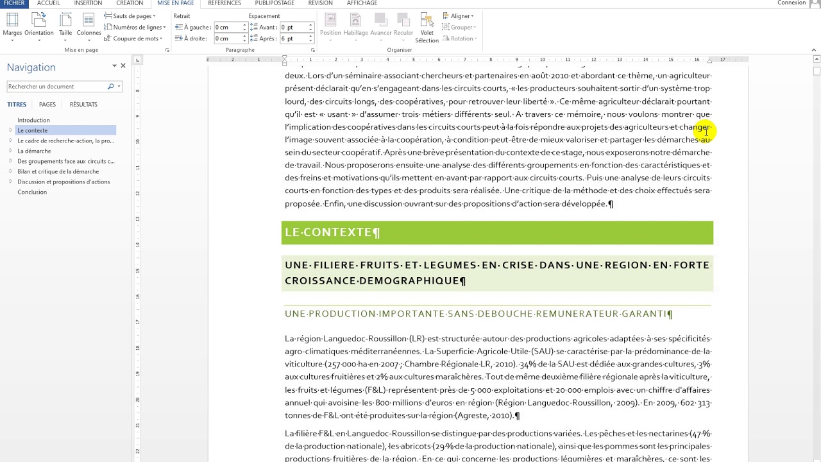Expand 'Discussion et propositions d'actions' heading
The height and width of the screenshot is (462, 821).
tap(10, 182)
